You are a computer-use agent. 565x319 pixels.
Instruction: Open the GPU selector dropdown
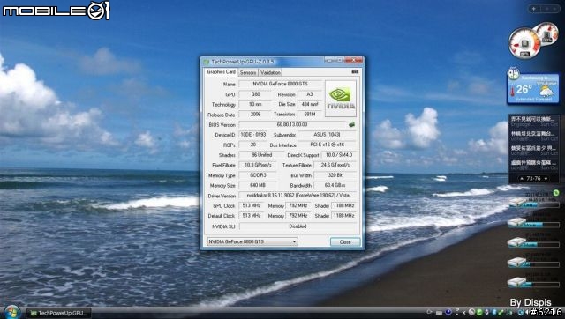pos(252,241)
